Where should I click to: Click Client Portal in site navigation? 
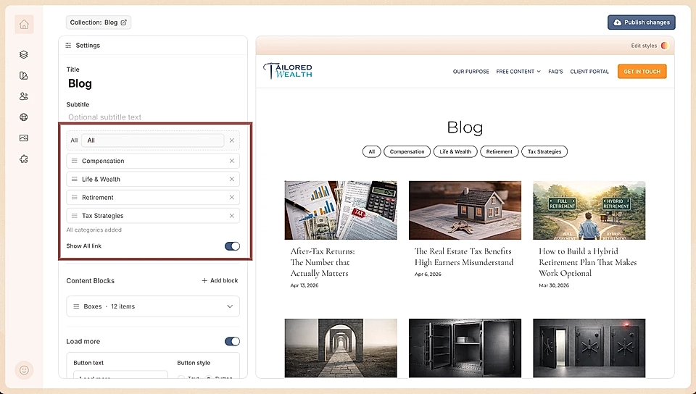click(x=589, y=72)
